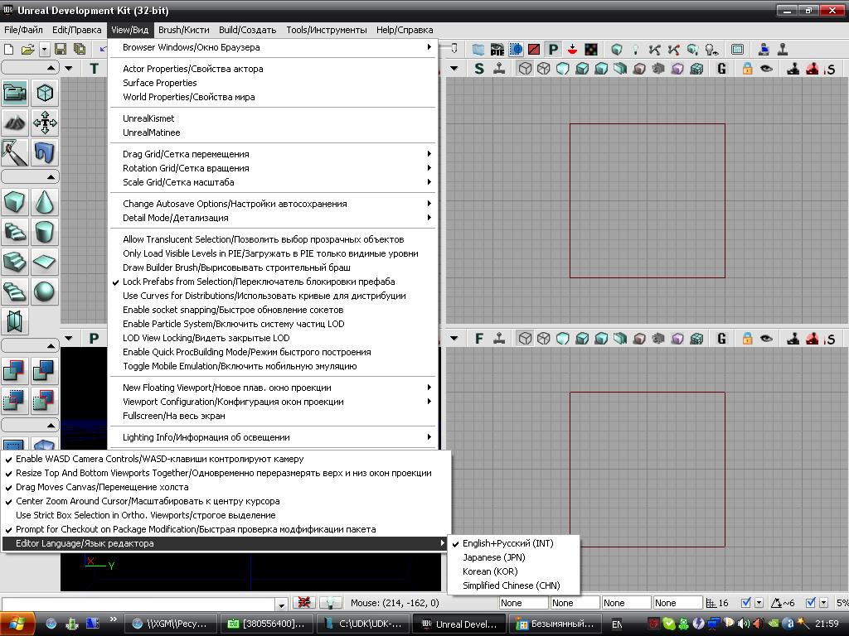Select the Terrain editing mode tool

click(x=15, y=123)
